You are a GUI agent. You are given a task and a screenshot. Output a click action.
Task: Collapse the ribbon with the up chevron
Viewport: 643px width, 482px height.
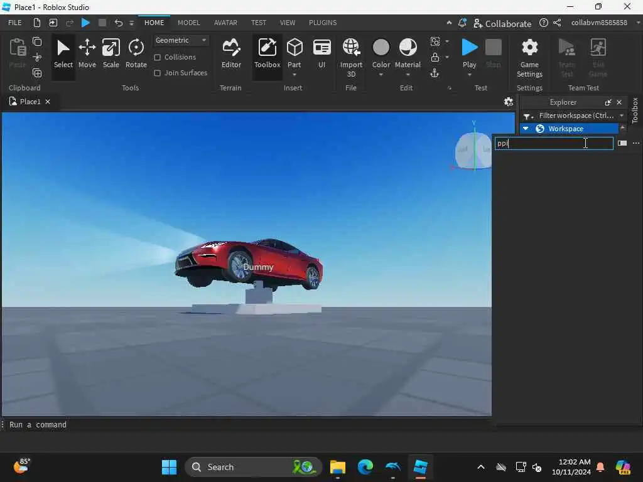(449, 23)
